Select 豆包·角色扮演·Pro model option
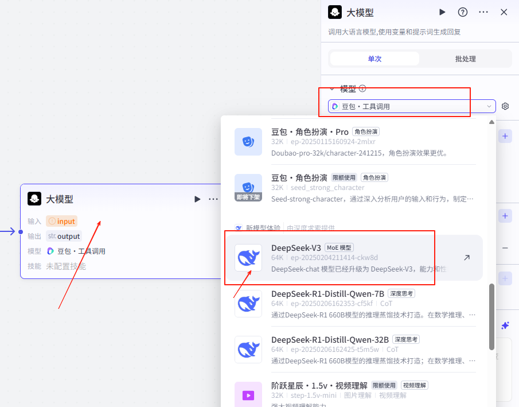The image size is (519, 407). click(x=355, y=142)
